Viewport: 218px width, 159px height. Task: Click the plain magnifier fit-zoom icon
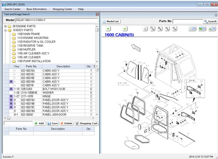coord(167,29)
